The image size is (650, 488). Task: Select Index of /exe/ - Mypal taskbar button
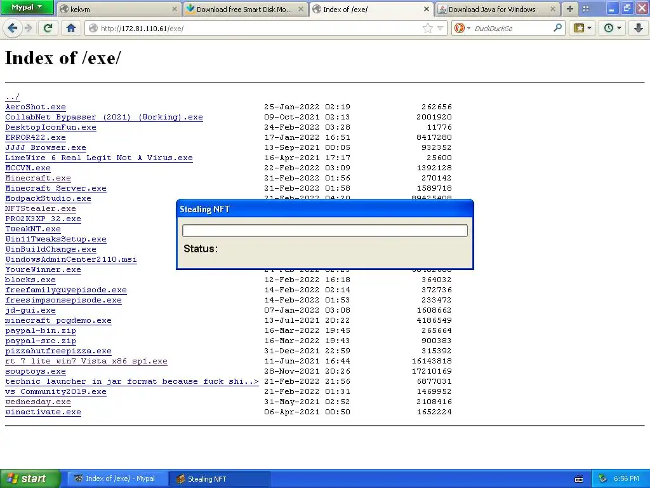(117, 479)
